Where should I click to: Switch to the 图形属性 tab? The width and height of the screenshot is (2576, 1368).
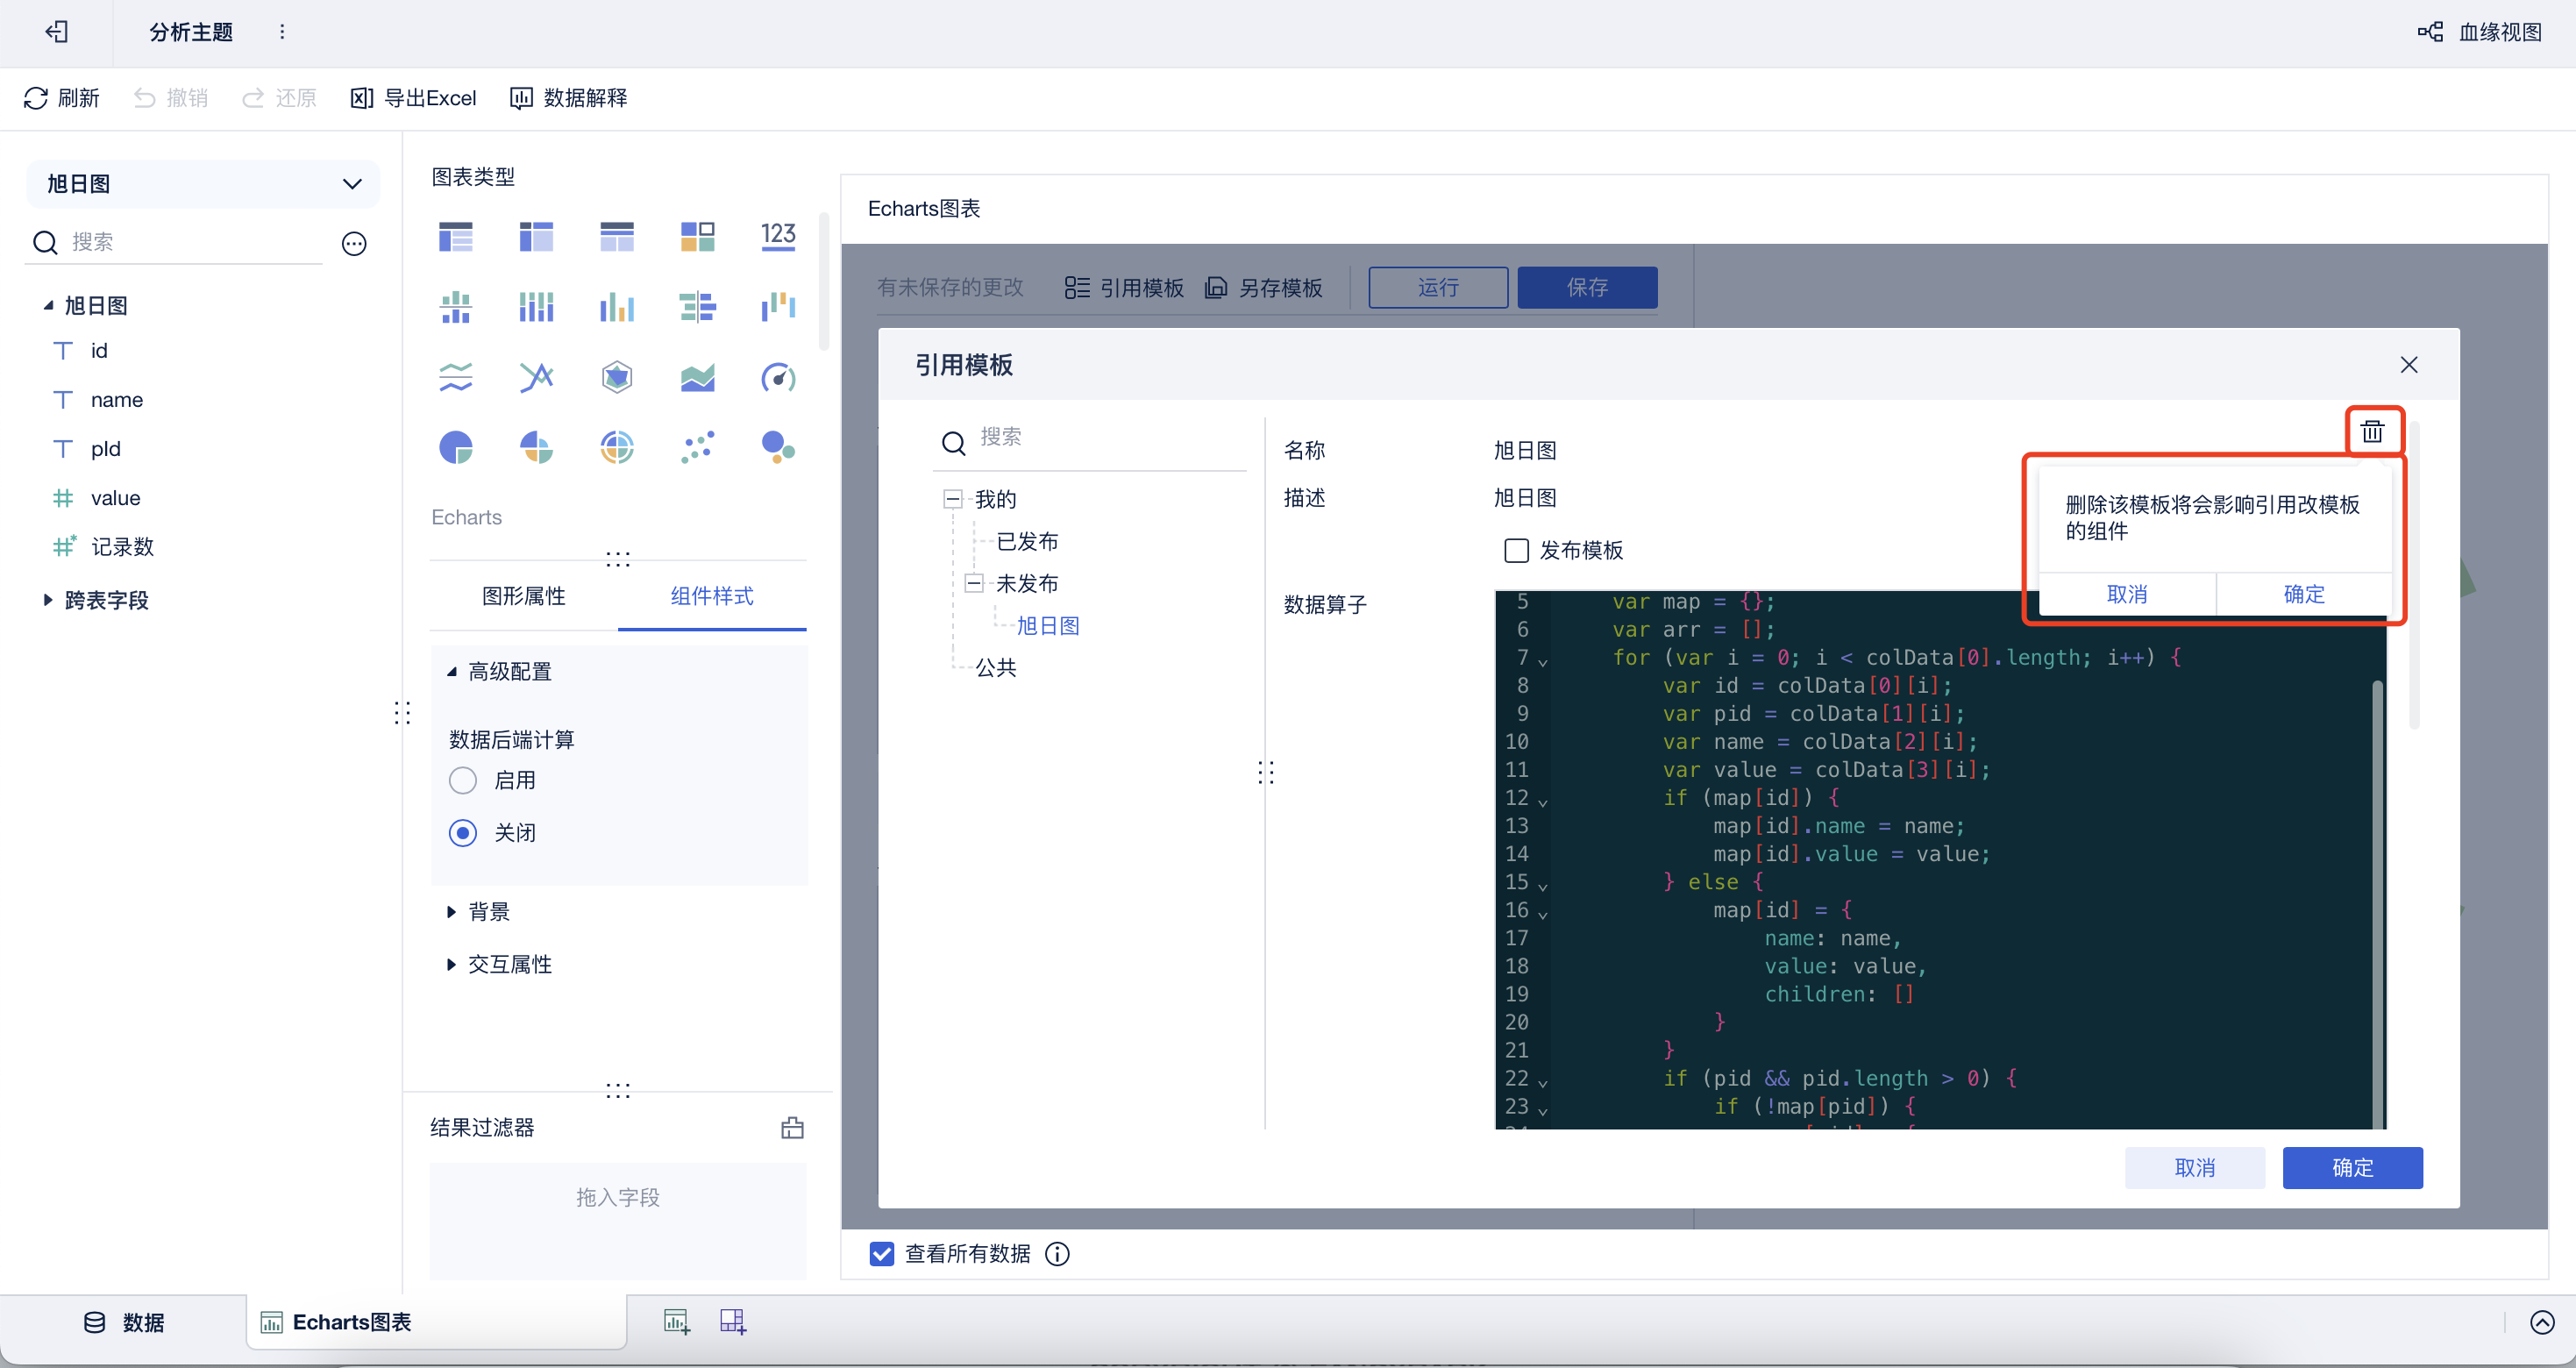pos(523,596)
